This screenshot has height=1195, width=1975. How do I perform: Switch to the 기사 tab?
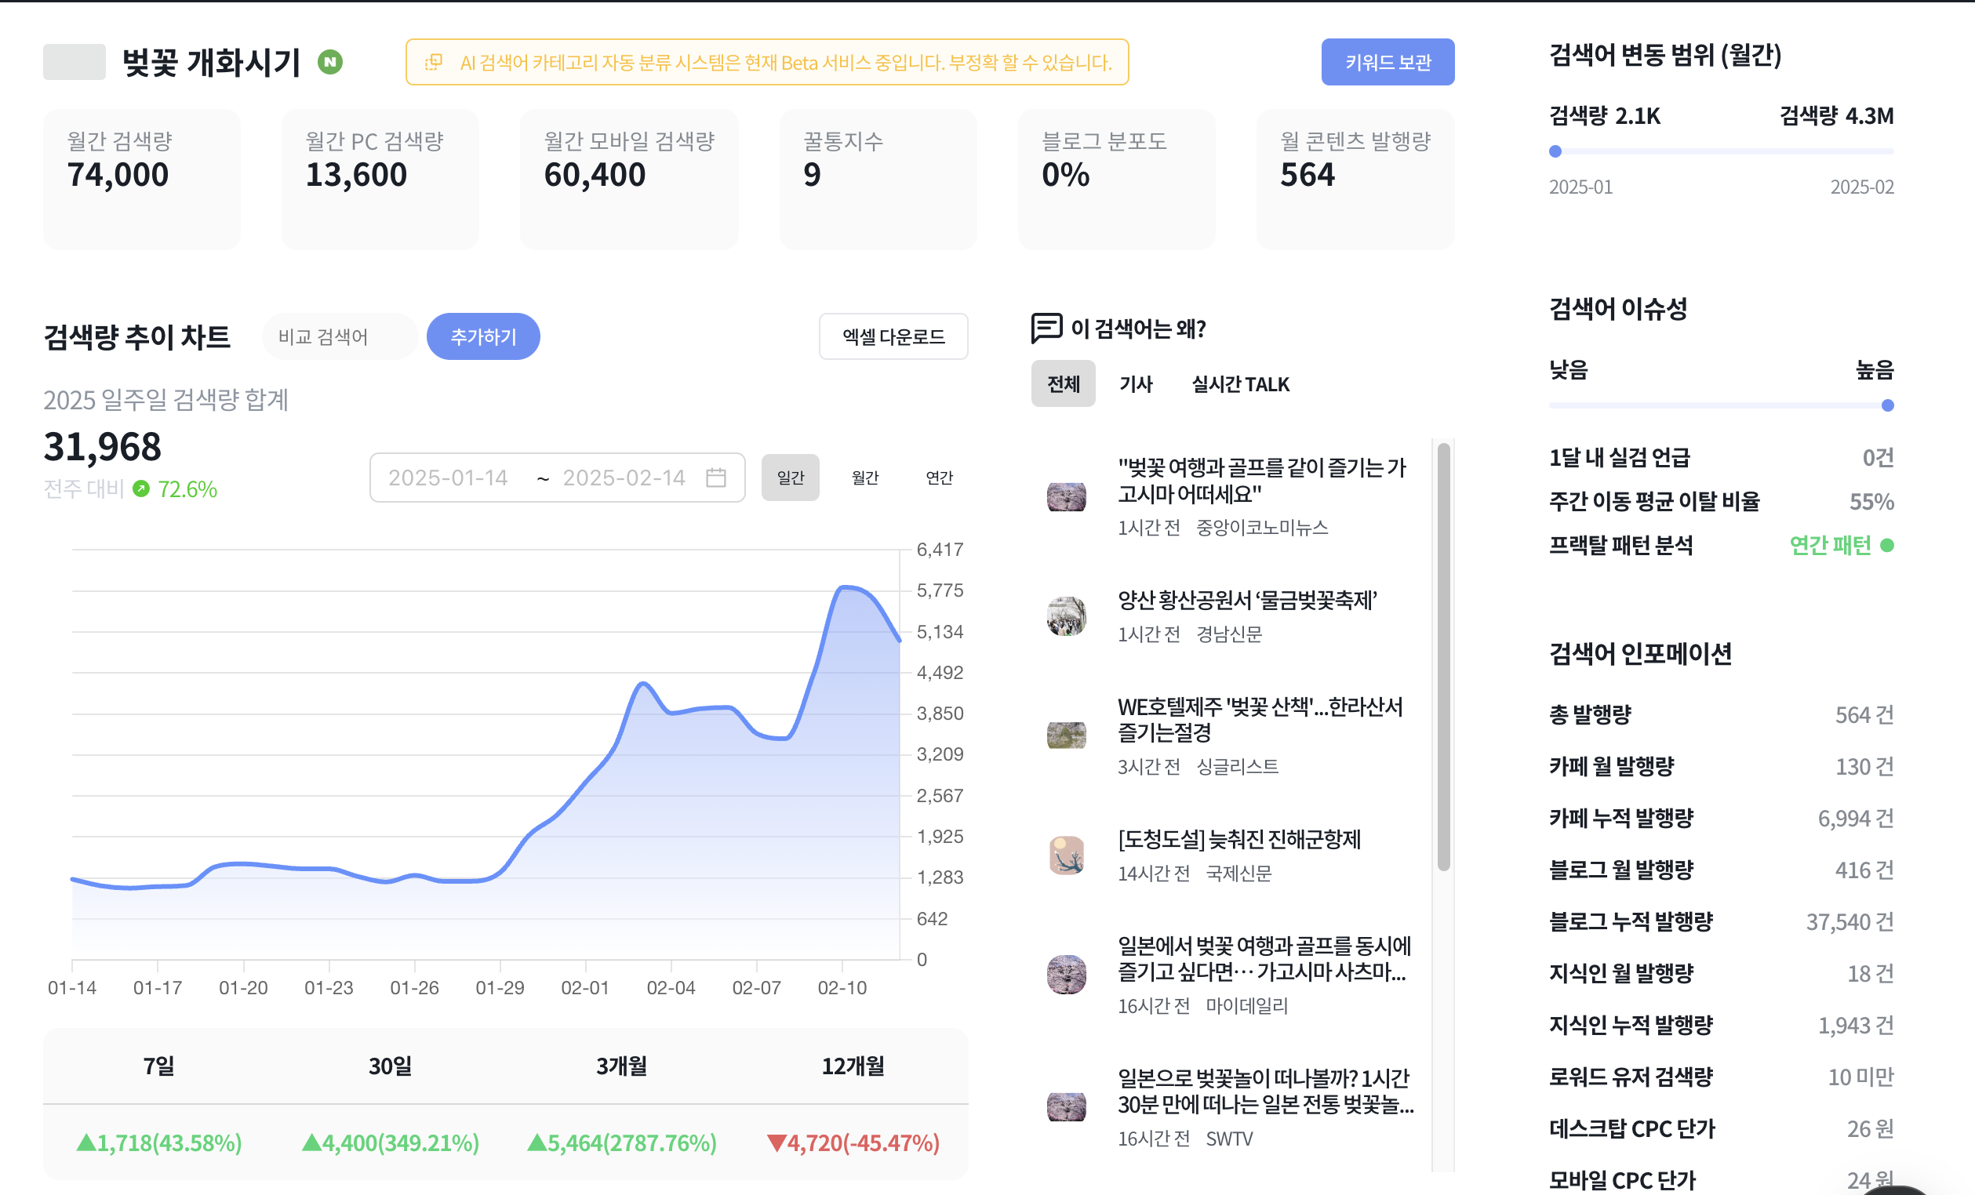[1136, 384]
